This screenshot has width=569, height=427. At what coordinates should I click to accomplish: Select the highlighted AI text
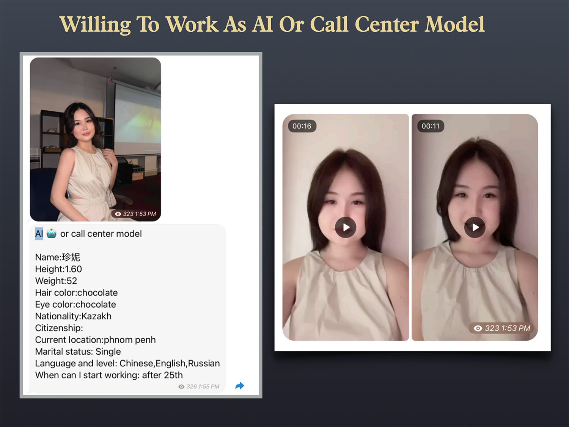coord(39,234)
